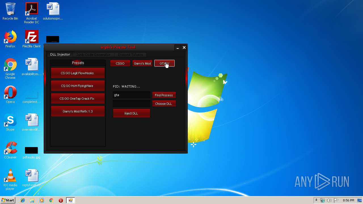This screenshot has height=204, width=363.
Task: Launch VLC media player from the desktop
Action: pyautogui.click(x=10, y=180)
